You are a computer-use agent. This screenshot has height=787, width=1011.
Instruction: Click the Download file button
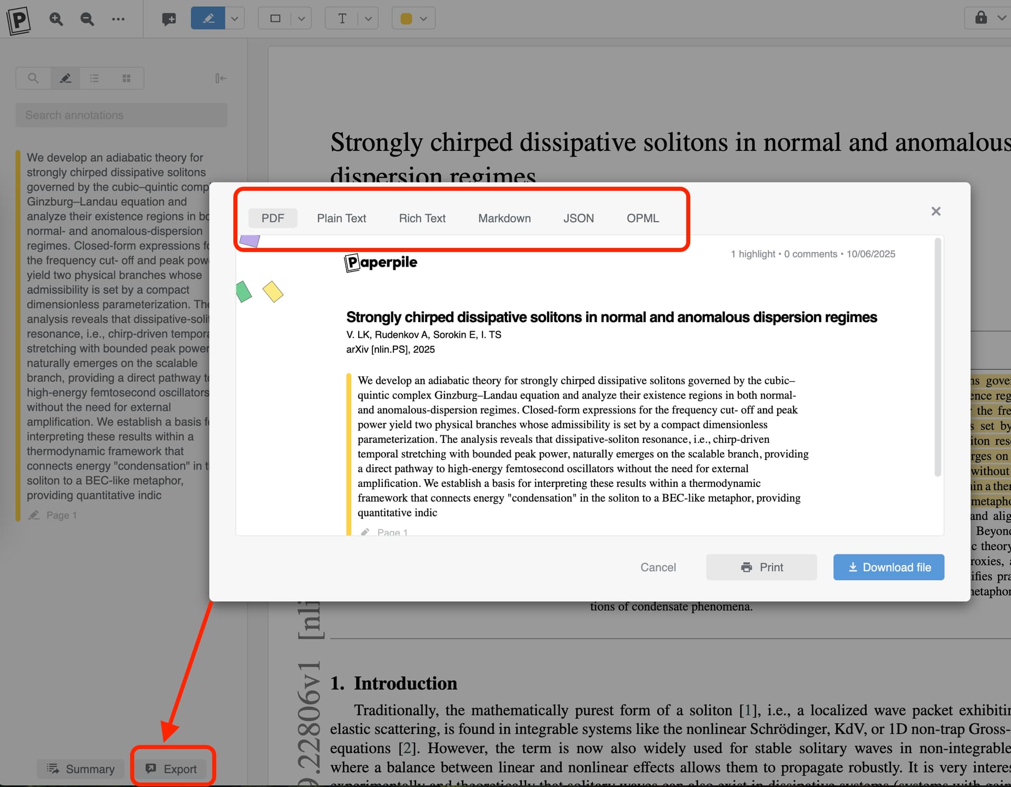[888, 567]
